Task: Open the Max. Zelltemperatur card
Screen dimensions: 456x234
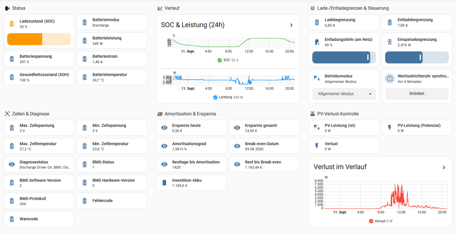Action: [x=39, y=146]
